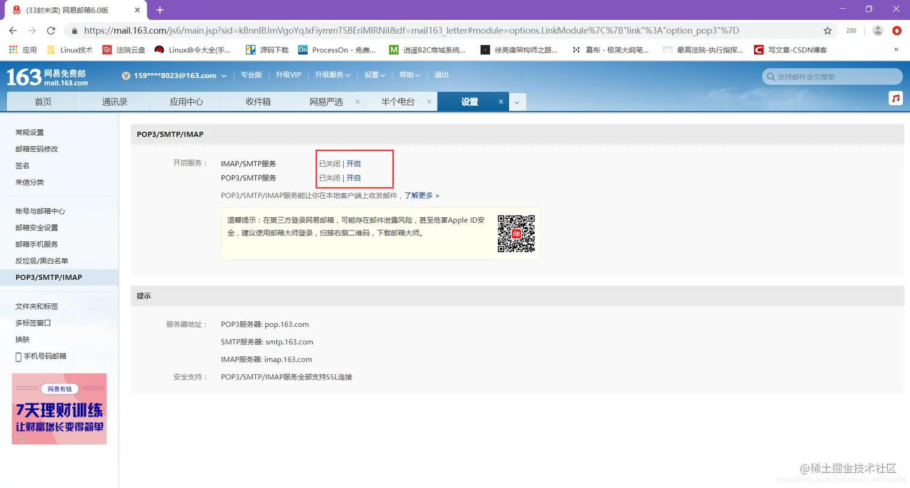Enable IMAP/SMTP service via 开启
This screenshot has width=910, height=488.
354,164
